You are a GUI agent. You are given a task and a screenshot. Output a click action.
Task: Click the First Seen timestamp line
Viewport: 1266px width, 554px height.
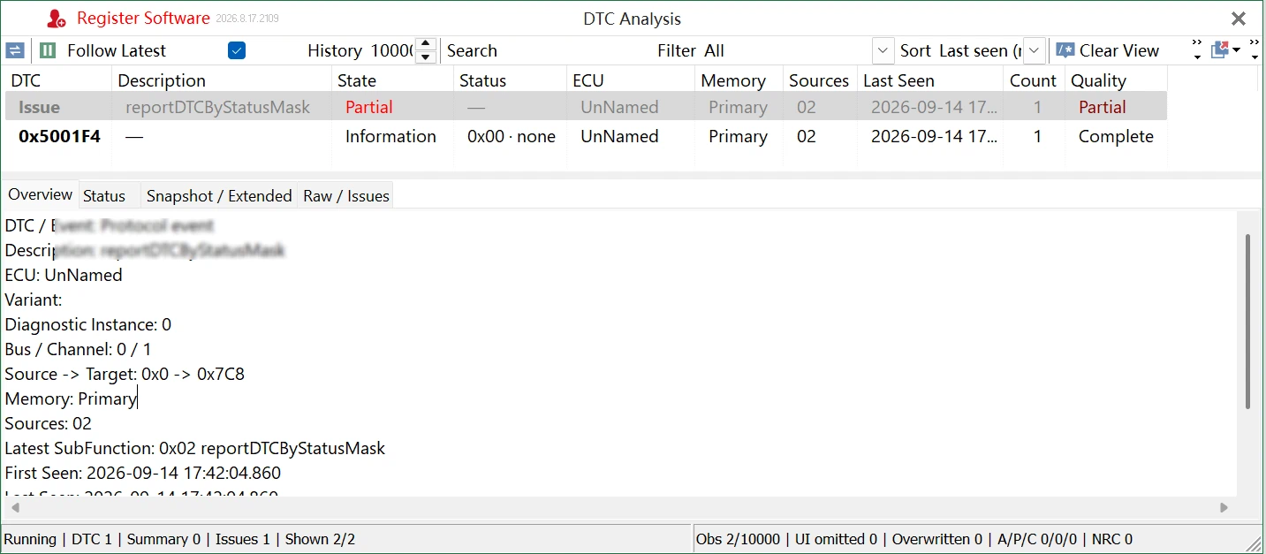[143, 473]
